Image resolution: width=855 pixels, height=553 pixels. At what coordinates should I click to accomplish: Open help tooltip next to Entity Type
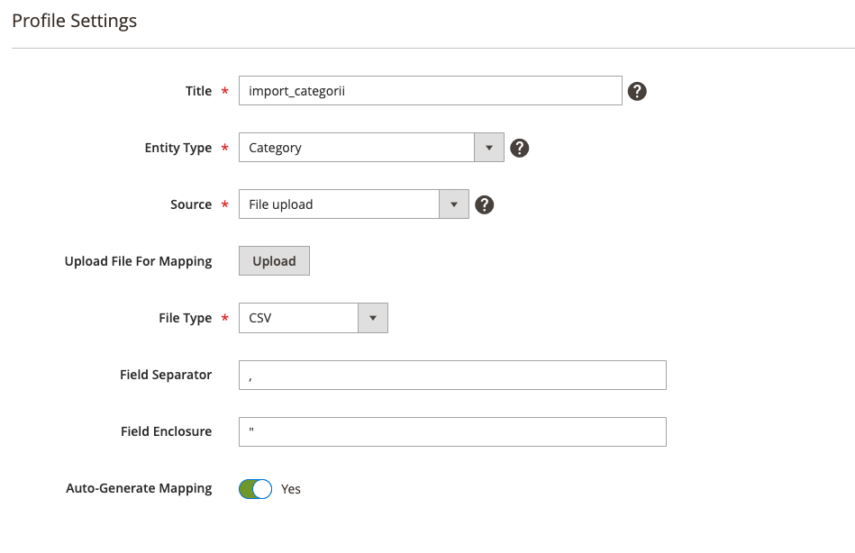tap(519, 148)
